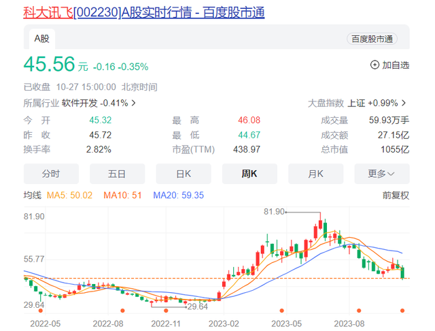The height and width of the screenshot is (331, 435).
Task: Click the orange event dot below 2022-11
Action: point(165,311)
